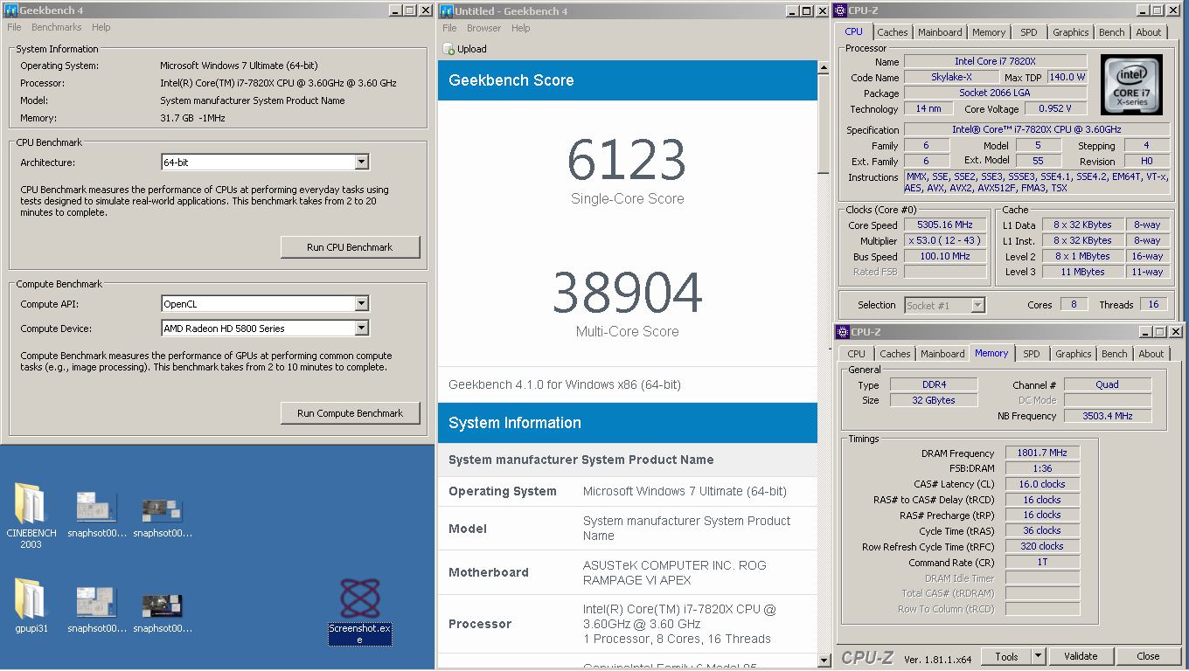Select the gpupi31 folder on desktop
Screen dimensions: 1189x671
[x=31, y=598]
